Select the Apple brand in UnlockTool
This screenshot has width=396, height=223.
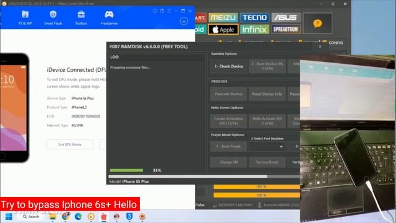223,30
